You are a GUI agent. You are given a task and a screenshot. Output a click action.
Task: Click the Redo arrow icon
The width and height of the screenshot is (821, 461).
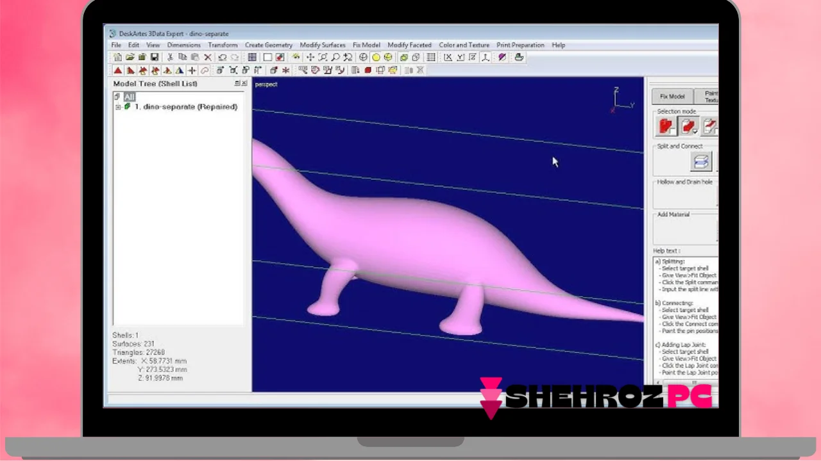235,58
